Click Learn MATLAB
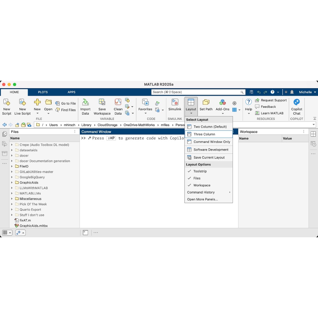The height and width of the screenshot is (318, 318). [269, 113]
